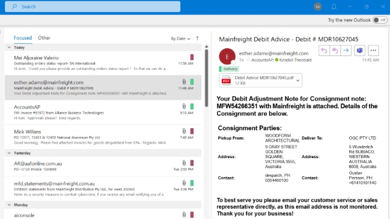Screen dimensions: 390x219
Task: Click the attachment icon on mfd.statements email
Action: point(184,183)
